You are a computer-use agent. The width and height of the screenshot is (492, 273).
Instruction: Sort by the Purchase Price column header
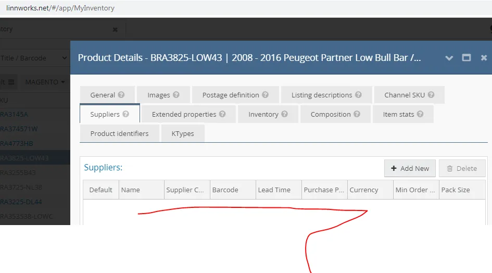324,190
